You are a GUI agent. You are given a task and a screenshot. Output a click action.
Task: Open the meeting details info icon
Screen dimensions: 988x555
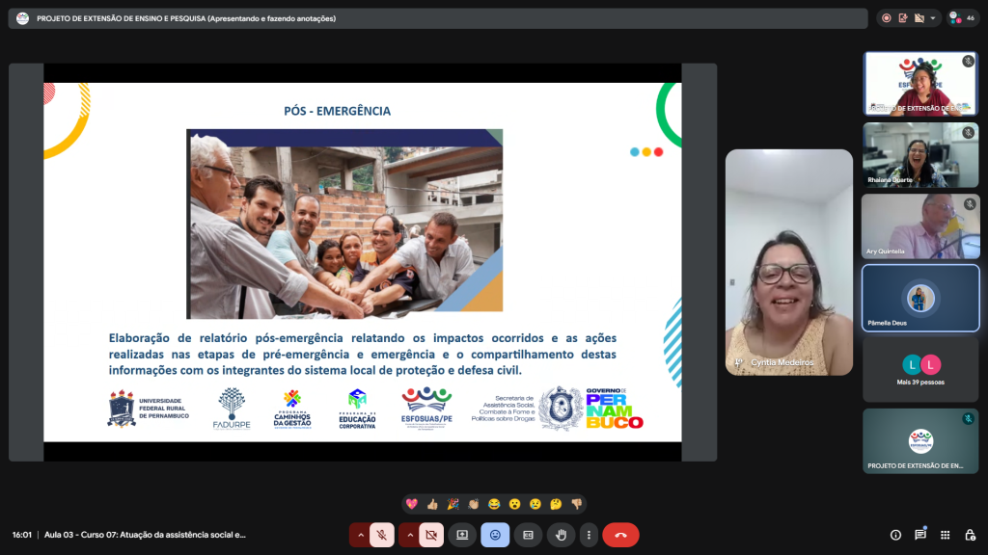[895, 535]
